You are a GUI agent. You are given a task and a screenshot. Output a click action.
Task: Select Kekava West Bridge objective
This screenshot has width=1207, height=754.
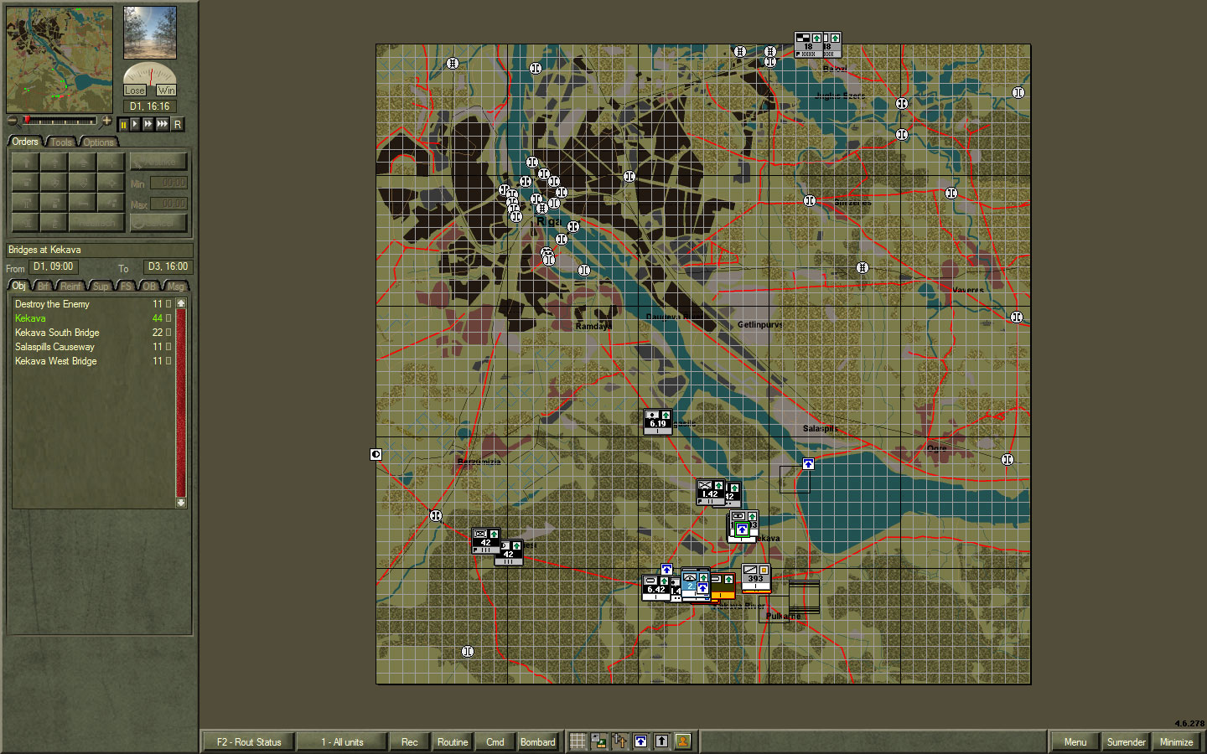coord(93,361)
